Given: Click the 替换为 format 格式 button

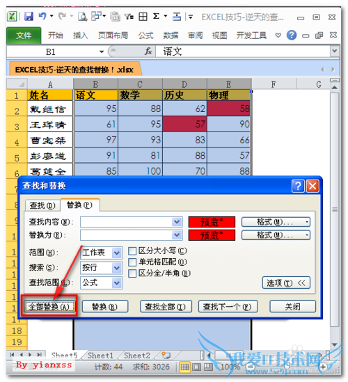Looking at the screenshot, I should pos(276,235).
